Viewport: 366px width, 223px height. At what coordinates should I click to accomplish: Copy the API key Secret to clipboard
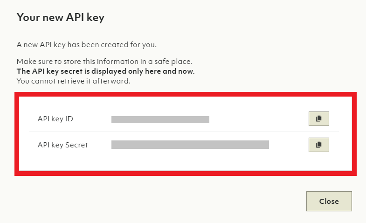[x=319, y=145]
